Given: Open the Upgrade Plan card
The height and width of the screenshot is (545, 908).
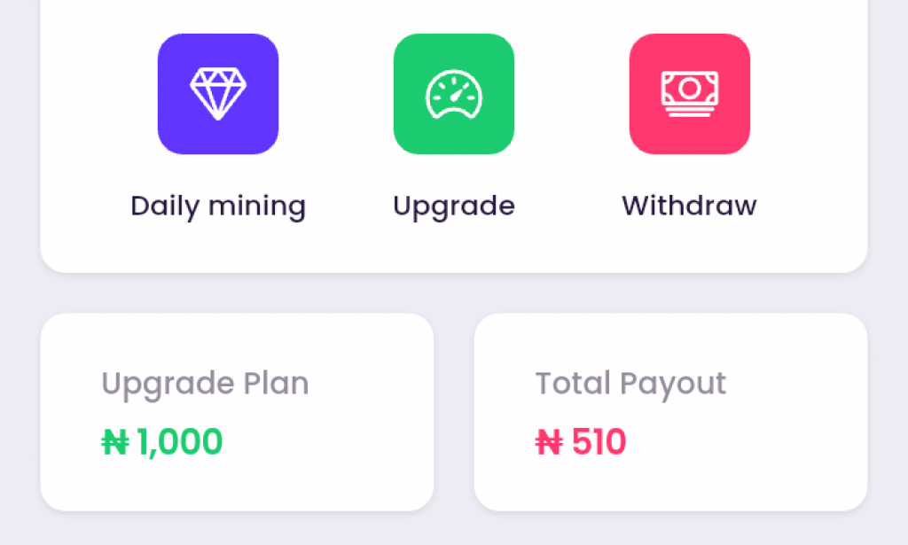Looking at the screenshot, I should tap(237, 412).
